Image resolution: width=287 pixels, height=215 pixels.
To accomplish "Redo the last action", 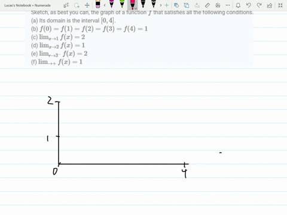I will pos(259,5).
